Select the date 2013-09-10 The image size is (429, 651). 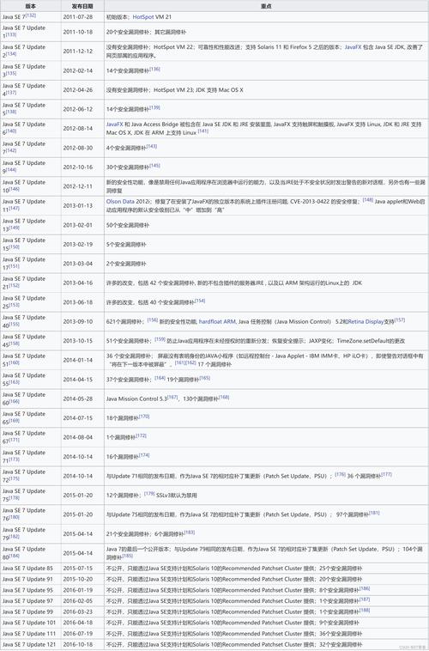(77, 322)
